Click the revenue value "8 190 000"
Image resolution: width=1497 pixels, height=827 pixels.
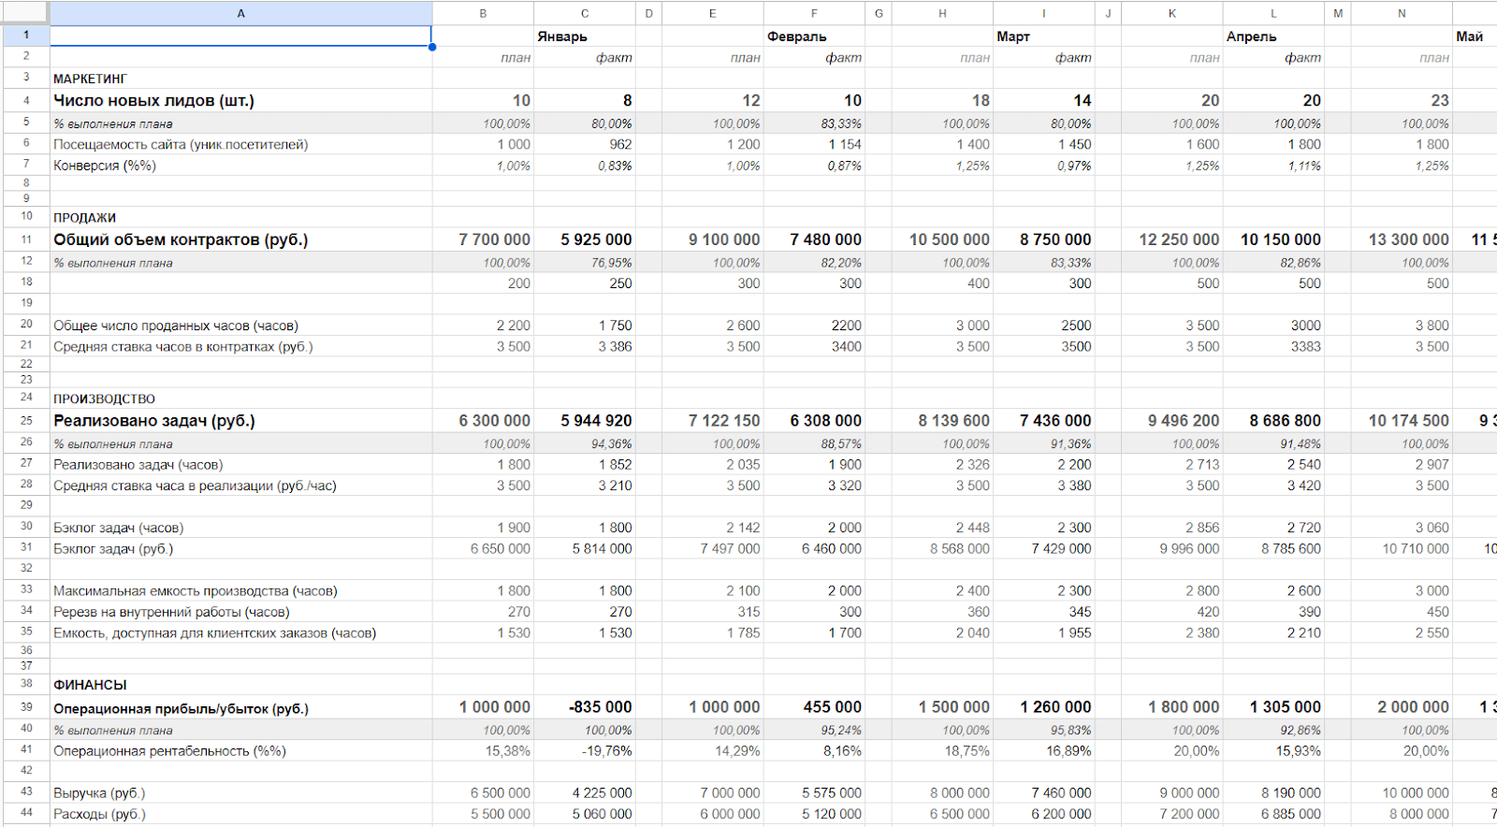click(x=1273, y=792)
